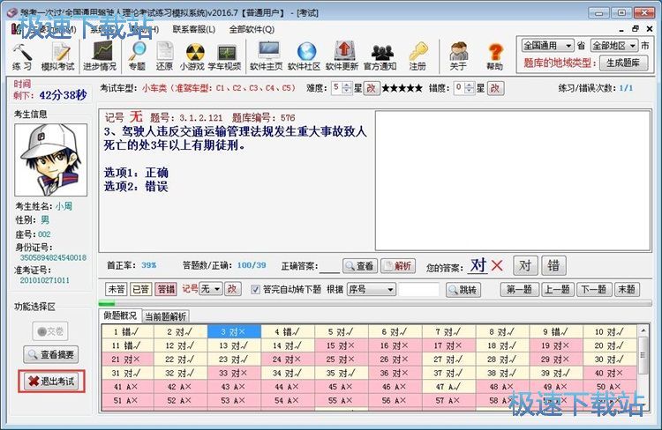Open the 关于 about dialog
Viewport: 662px width, 430px height.
tap(458, 56)
